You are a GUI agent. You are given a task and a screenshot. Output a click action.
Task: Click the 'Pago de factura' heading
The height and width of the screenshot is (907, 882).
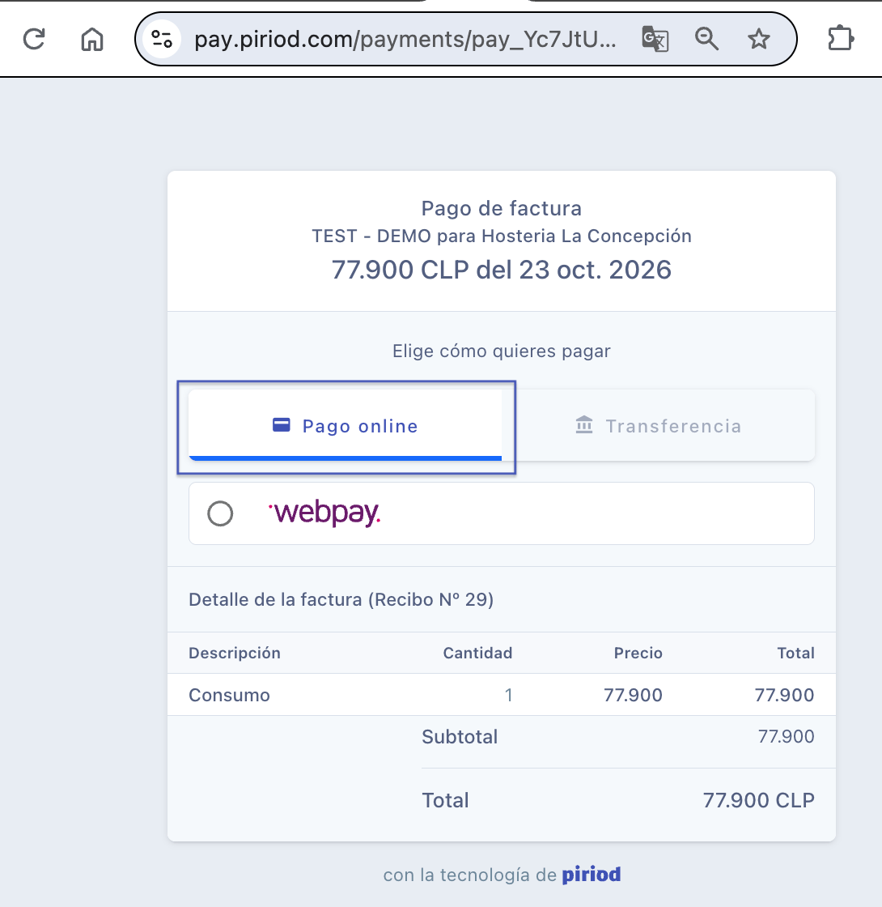501,208
